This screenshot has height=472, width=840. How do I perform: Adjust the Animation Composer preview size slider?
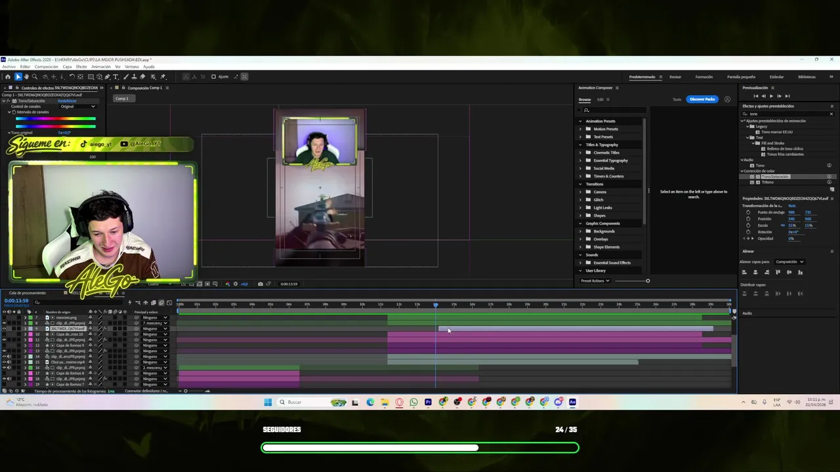point(647,281)
